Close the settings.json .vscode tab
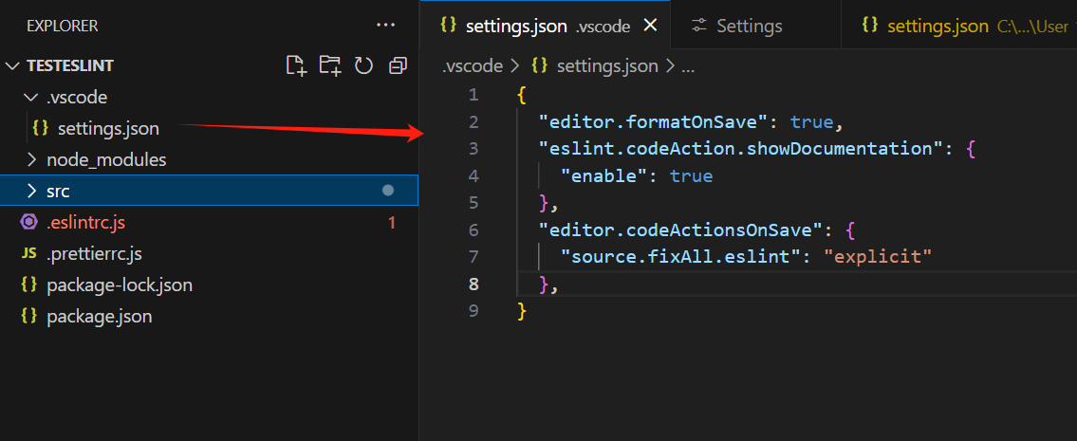 tap(650, 26)
